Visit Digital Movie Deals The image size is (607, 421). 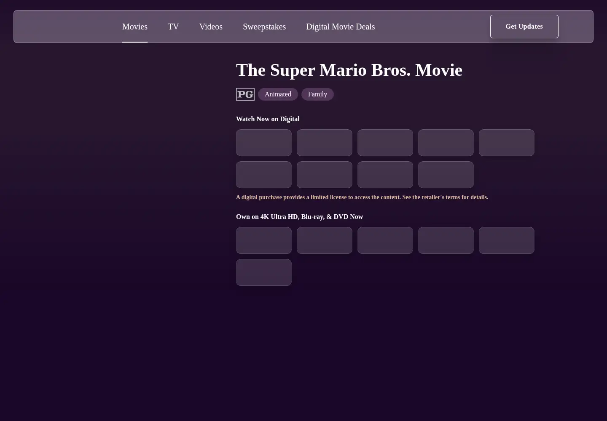click(340, 27)
